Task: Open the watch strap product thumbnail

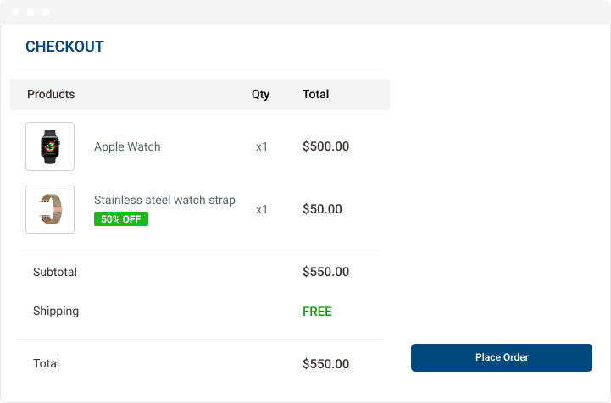Action: 50,209
